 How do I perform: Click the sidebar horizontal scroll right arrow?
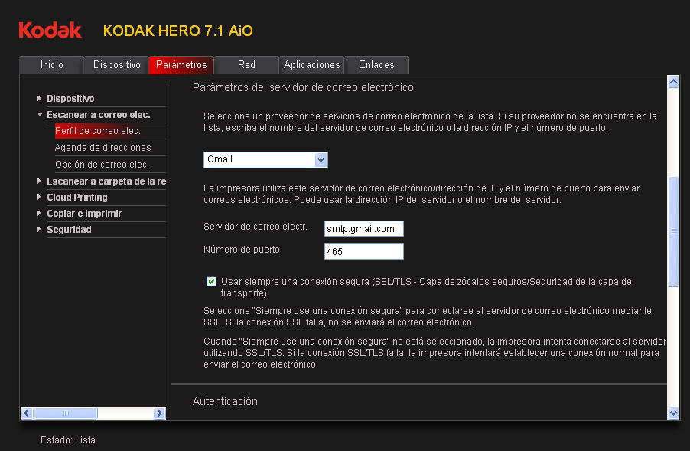pyautogui.click(x=160, y=413)
